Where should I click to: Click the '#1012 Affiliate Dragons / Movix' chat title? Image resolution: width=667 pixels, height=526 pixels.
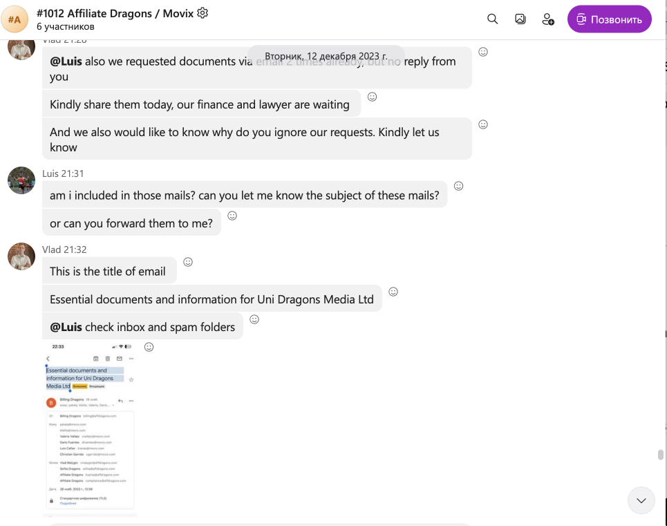point(115,14)
